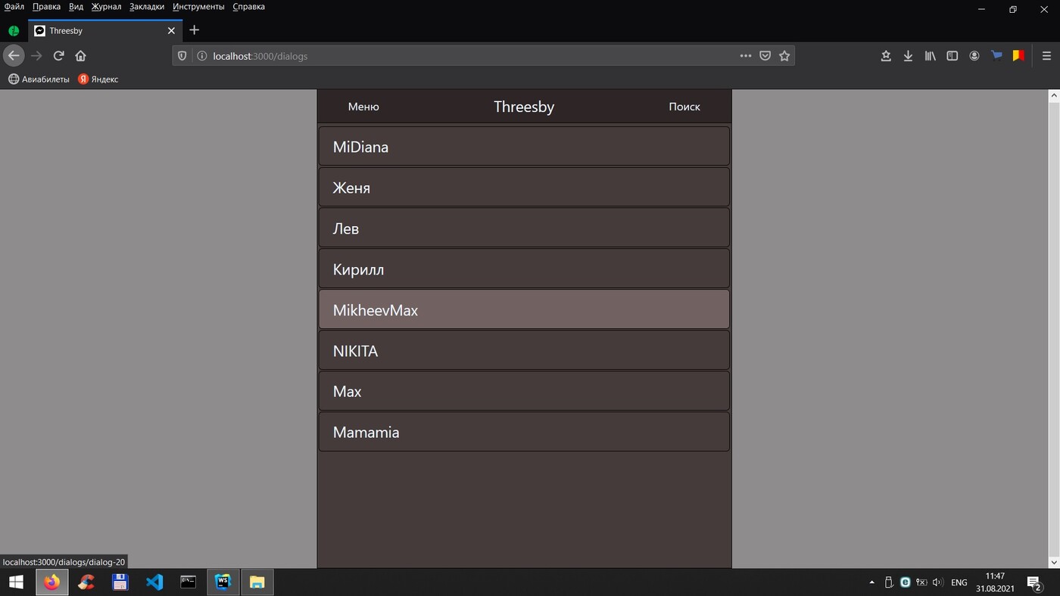Show hidden system tray icons
Image resolution: width=1060 pixels, height=596 pixels.
pos(871,582)
